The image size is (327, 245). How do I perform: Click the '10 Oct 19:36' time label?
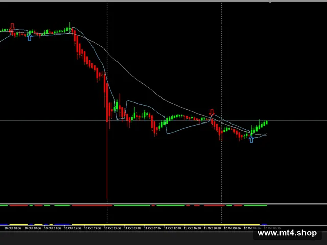[92, 228]
